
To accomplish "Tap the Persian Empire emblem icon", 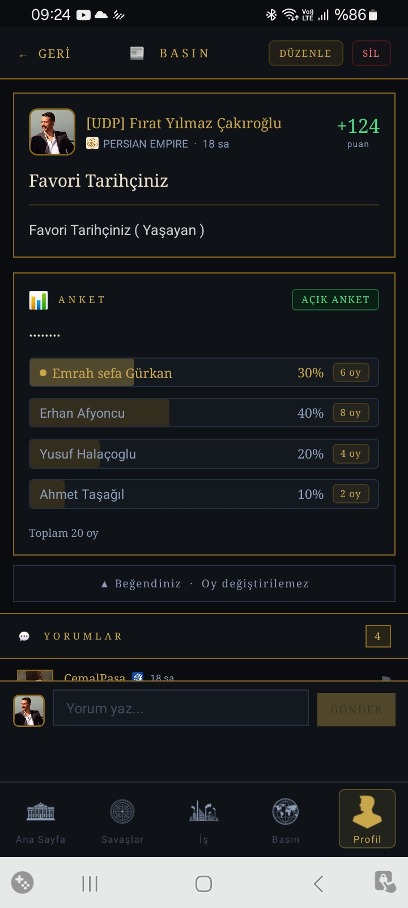I will pos(92,144).
